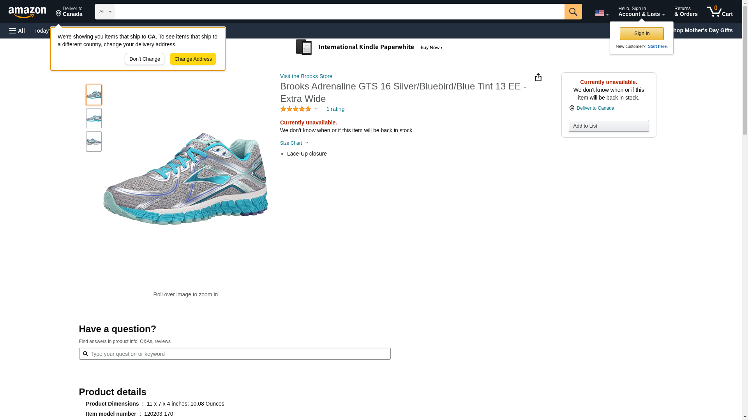The height and width of the screenshot is (420, 748).
Task: Click the share icon beside the product title
Action: click(538, 77)
